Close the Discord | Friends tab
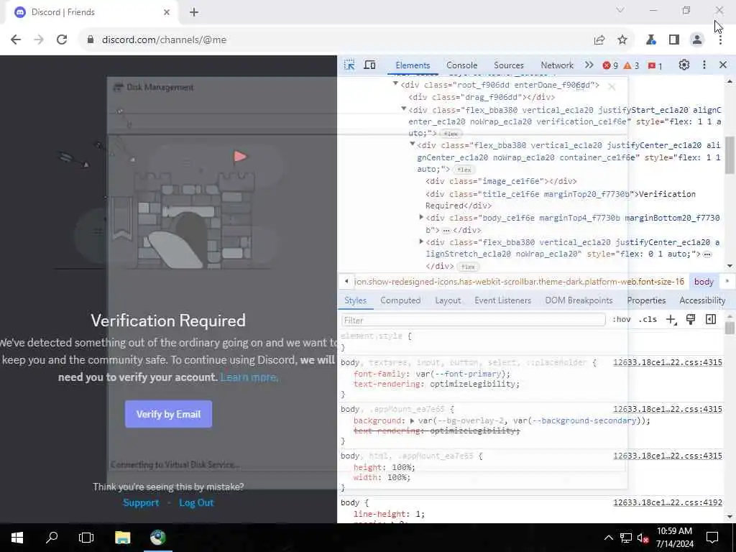Screen dimensions: 736x552 click(x=167, y=13)
